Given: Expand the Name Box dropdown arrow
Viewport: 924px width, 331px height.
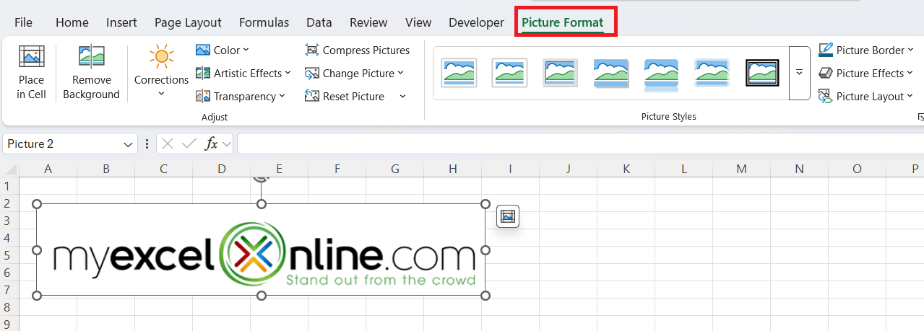Looking at the screenshot, I should [129, 144].
